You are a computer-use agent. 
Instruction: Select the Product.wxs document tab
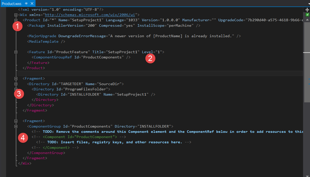(12, 3)
